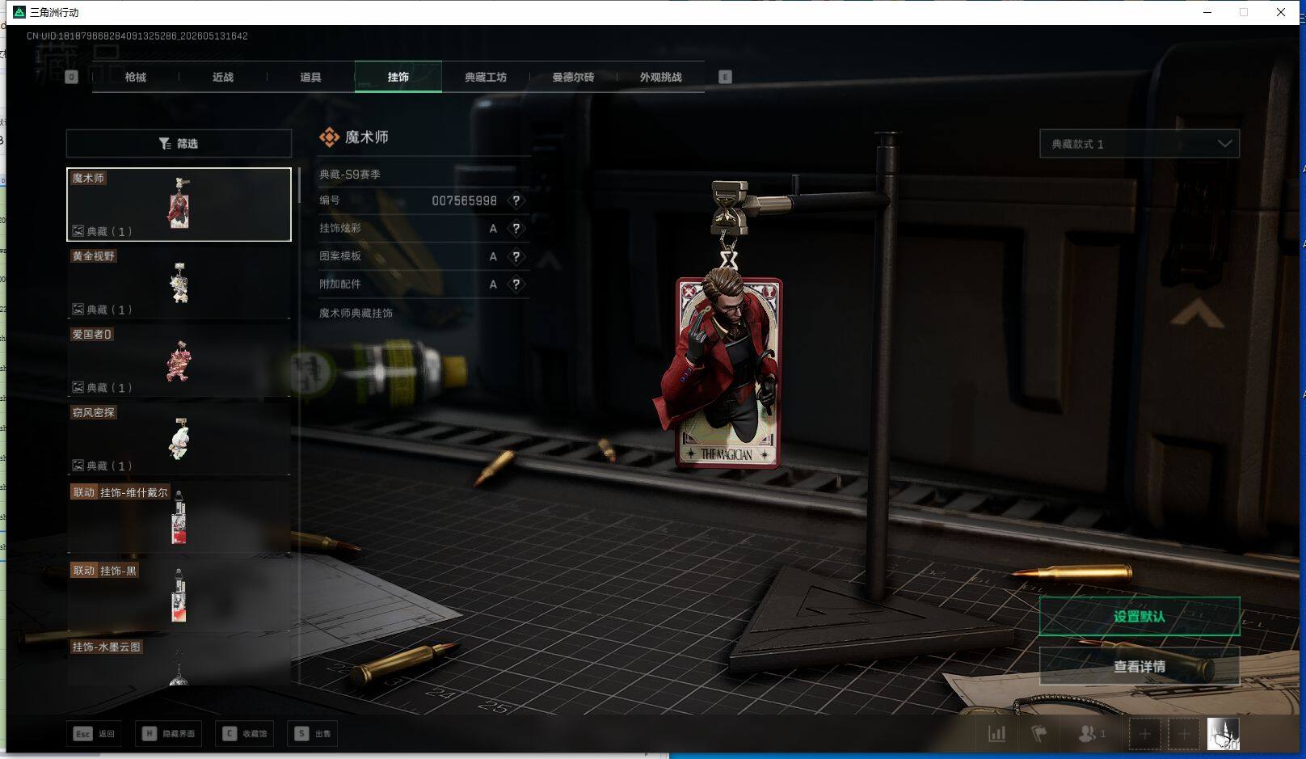Click the collection icon on 魔术师 card

78,231
